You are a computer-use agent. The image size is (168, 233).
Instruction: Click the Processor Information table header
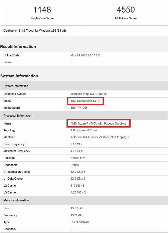84,116
